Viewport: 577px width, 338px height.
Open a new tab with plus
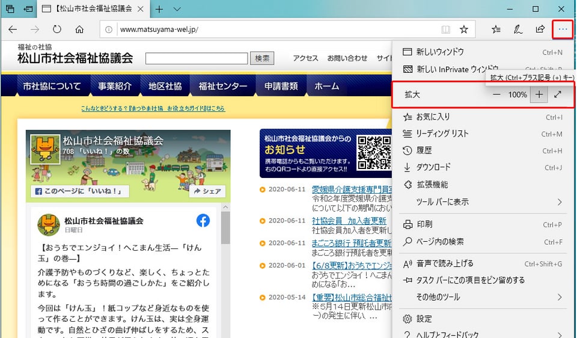click(159, 9)
